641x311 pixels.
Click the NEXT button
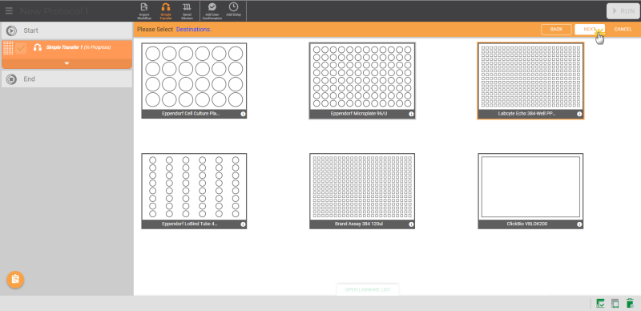coord(590,30)
